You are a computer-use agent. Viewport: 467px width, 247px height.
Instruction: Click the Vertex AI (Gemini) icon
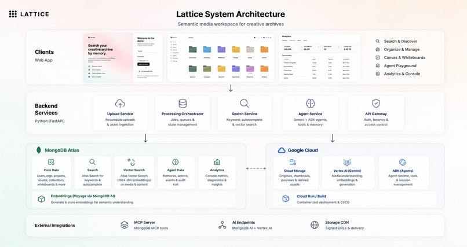pyautogui.click(x=347, y=163)
